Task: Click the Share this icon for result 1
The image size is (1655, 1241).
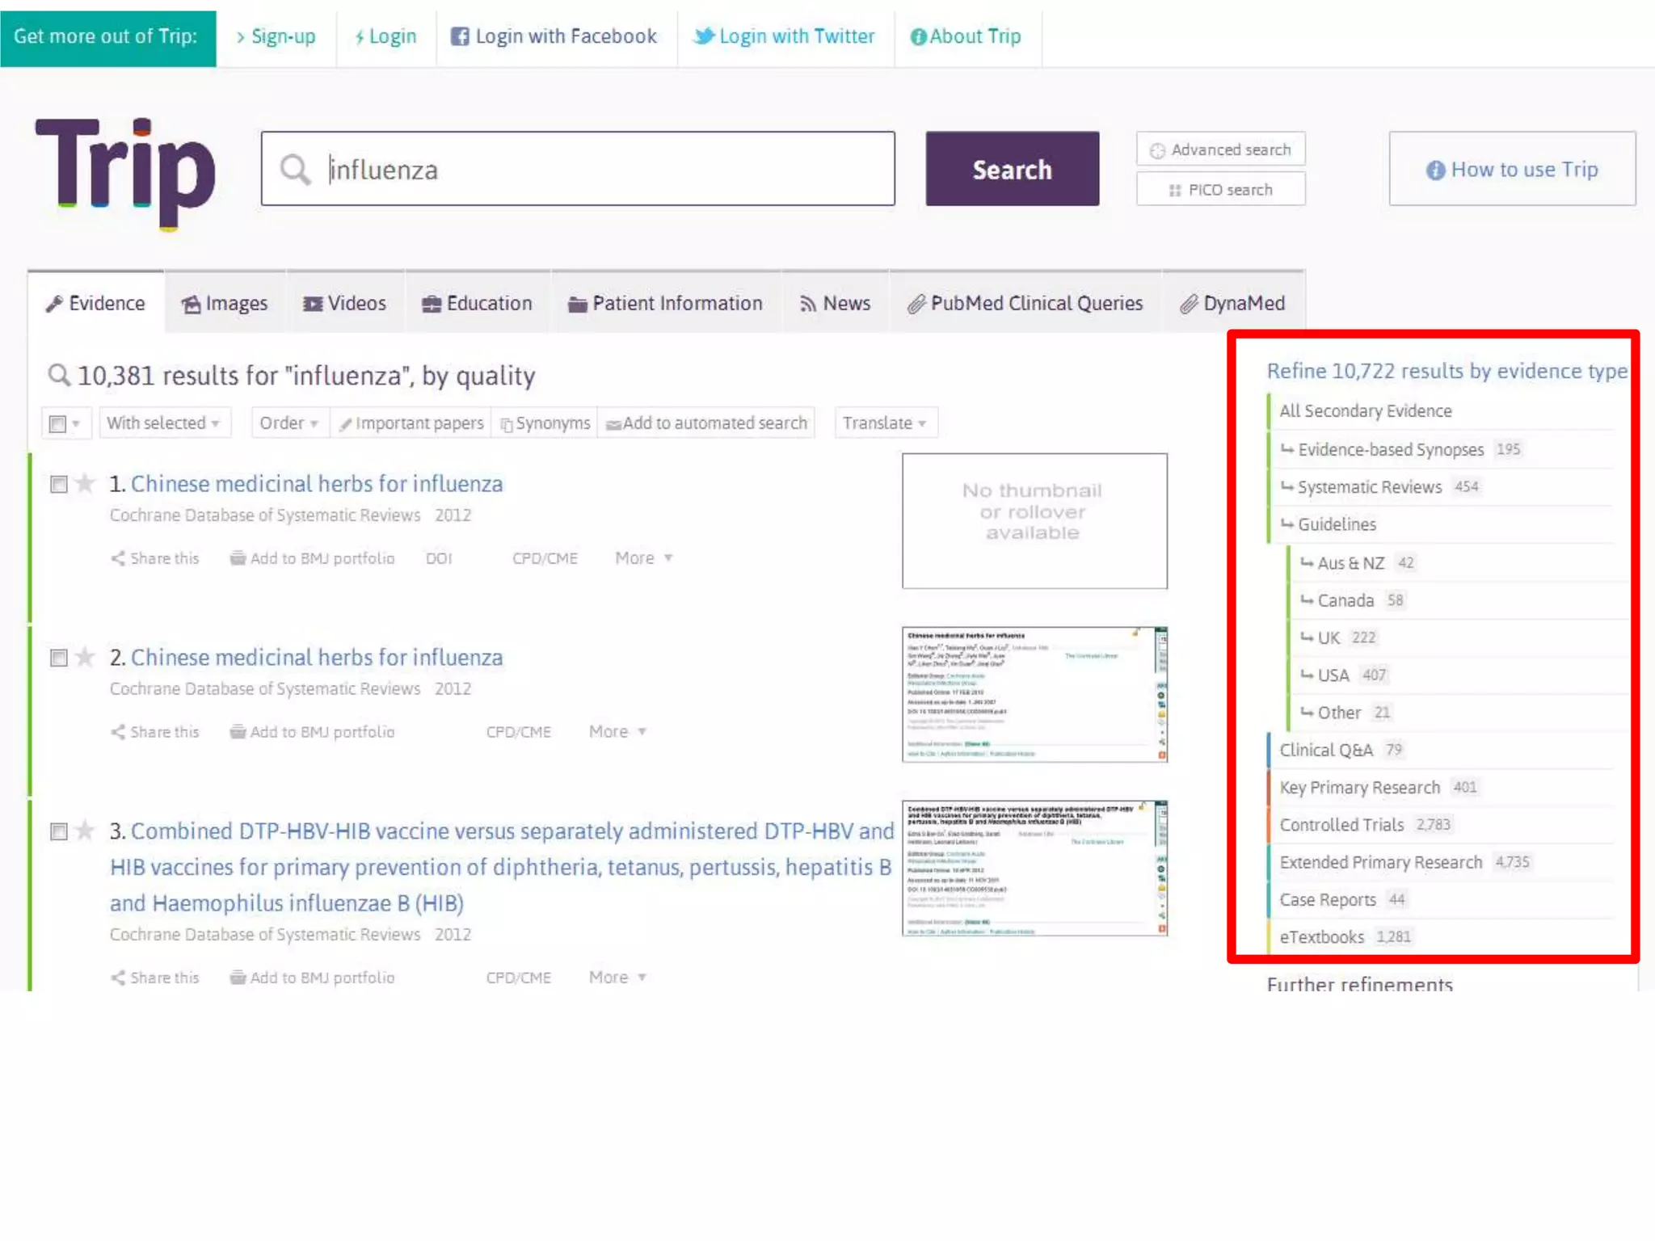Action: pyautogui.click(x=118, y=558)
